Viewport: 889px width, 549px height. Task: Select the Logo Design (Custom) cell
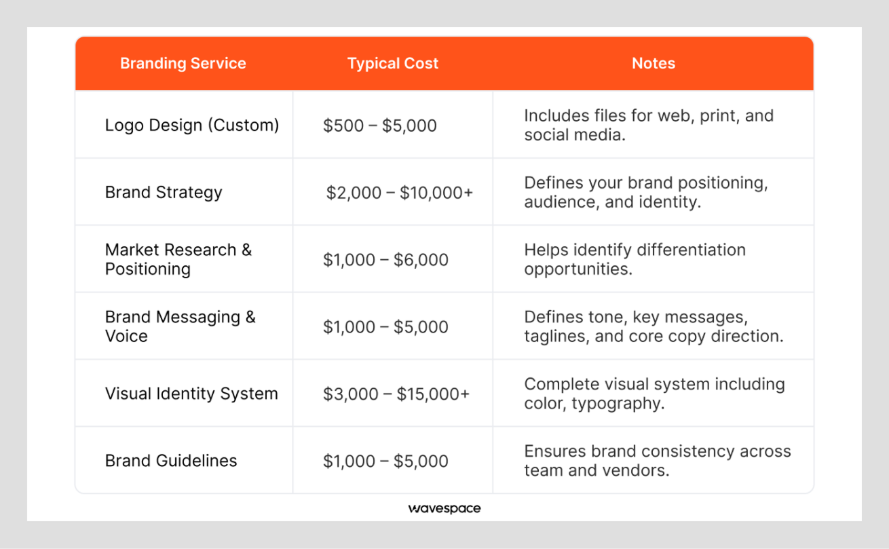[x=192, y=125]
